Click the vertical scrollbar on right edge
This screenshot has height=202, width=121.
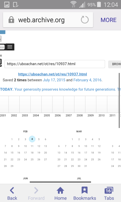pyautogui.click(x=119, y=100)
